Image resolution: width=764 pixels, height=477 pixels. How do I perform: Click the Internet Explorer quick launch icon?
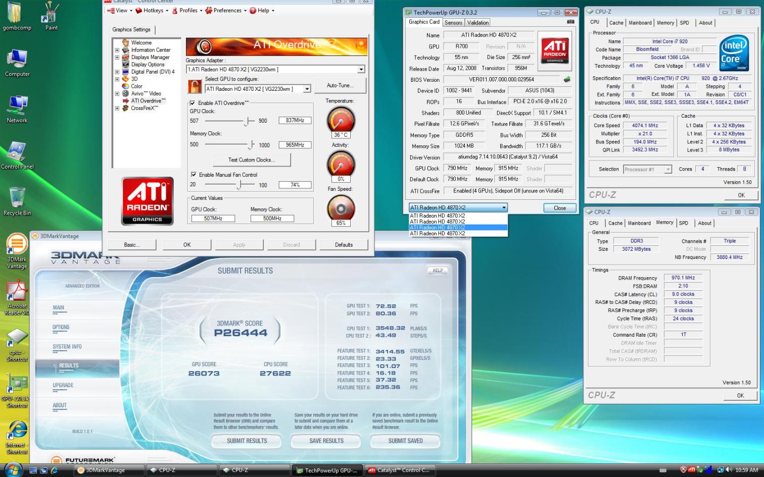pyautogui.click(x=54, y=470)
